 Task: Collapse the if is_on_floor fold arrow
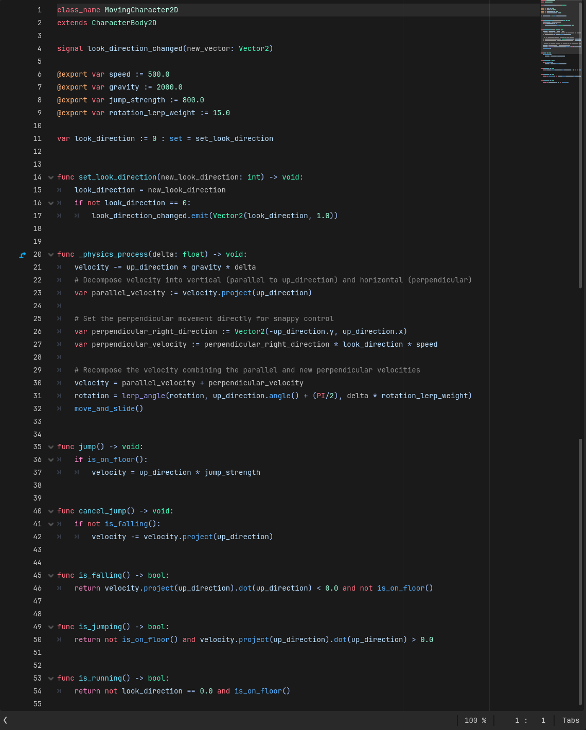pos(51,460)
